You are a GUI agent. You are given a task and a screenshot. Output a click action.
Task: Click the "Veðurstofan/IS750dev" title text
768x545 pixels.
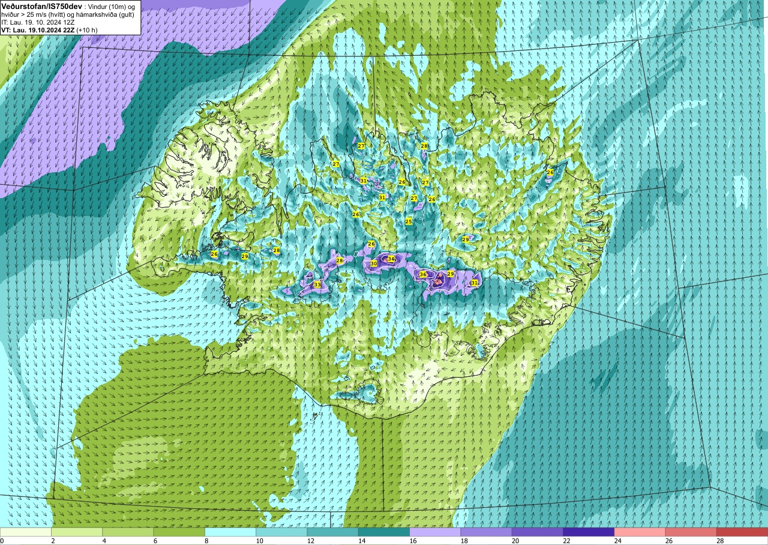(x=41, y=6)
